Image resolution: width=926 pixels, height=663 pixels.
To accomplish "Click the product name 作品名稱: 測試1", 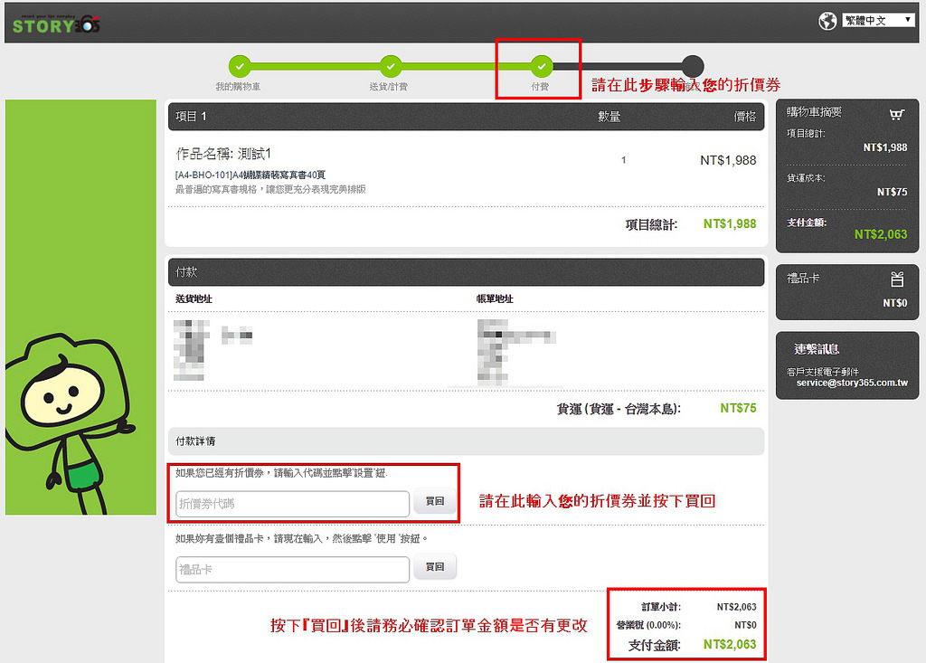I will [223, 155].
